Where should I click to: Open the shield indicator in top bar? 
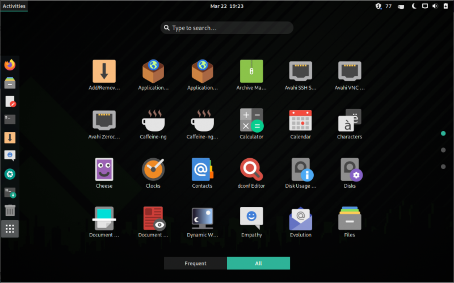[x=379, y=6]
